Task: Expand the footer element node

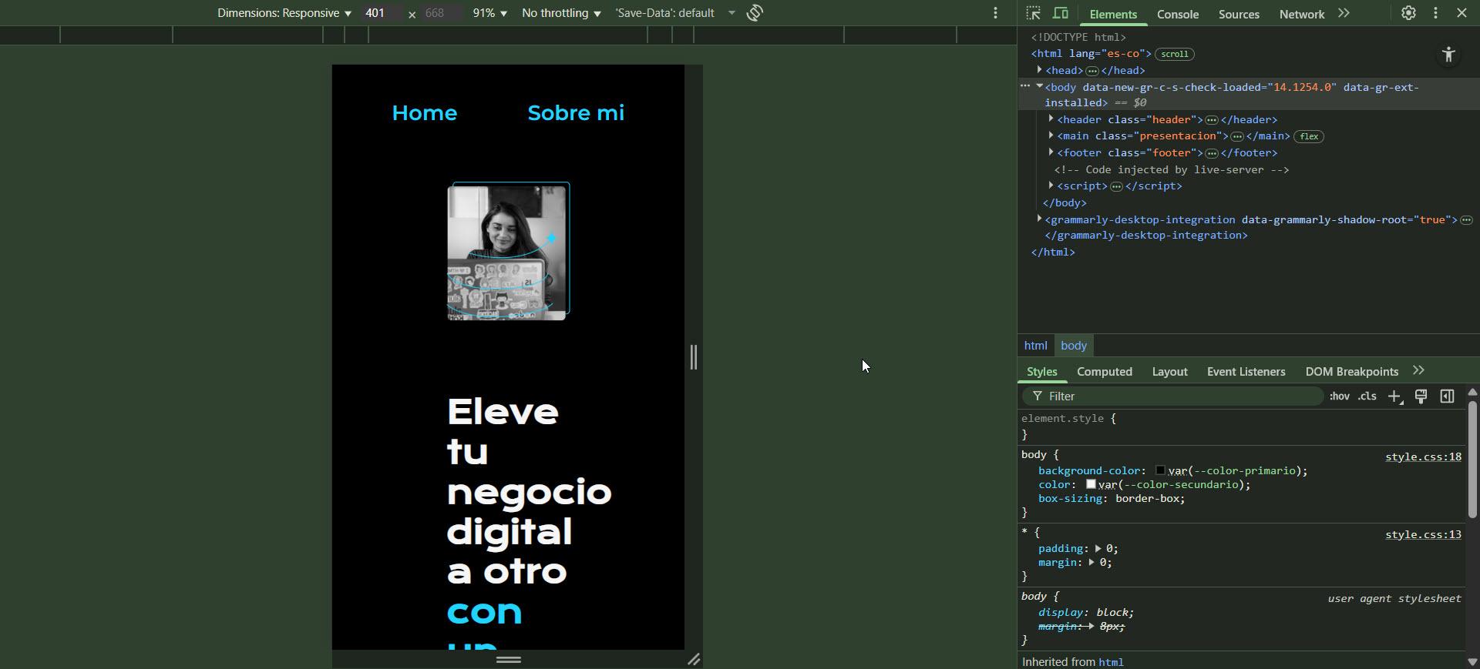Action: pos(1051,152)
